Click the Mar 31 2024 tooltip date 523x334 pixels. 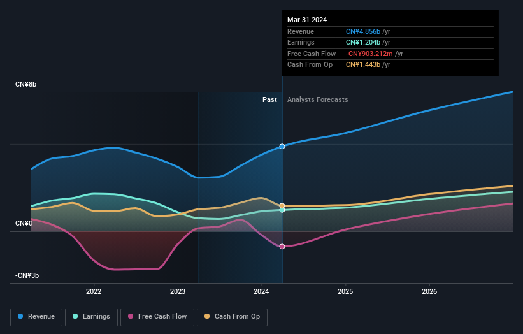click(307, 20)
